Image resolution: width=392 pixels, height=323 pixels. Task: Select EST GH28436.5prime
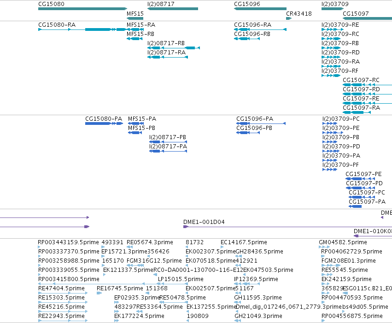(259, 252)
